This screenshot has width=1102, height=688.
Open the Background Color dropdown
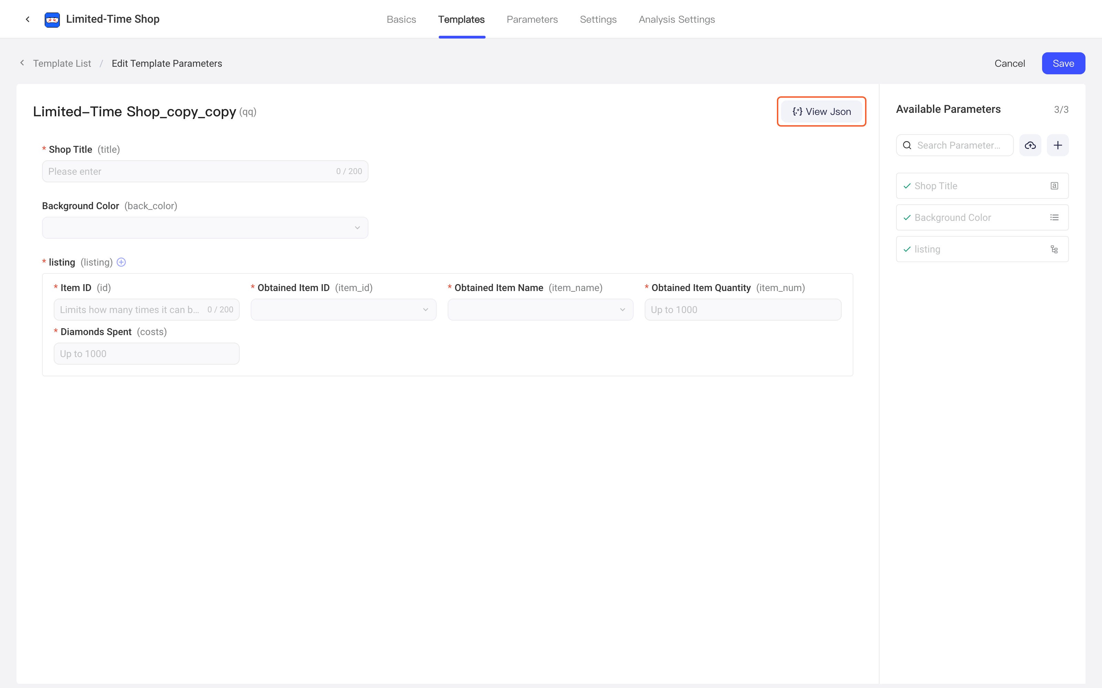(205, 227)
